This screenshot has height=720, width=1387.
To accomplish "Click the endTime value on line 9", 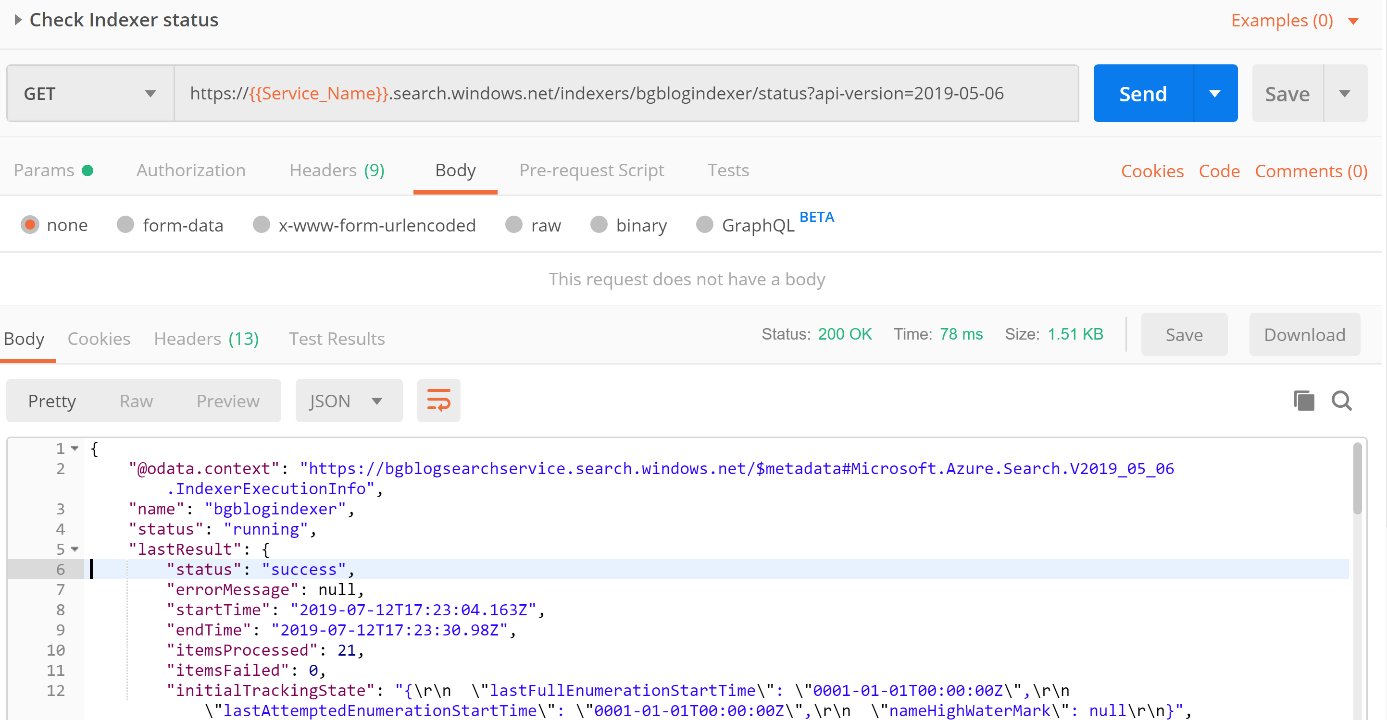I will pyautogui.click(x=389, y=630).
